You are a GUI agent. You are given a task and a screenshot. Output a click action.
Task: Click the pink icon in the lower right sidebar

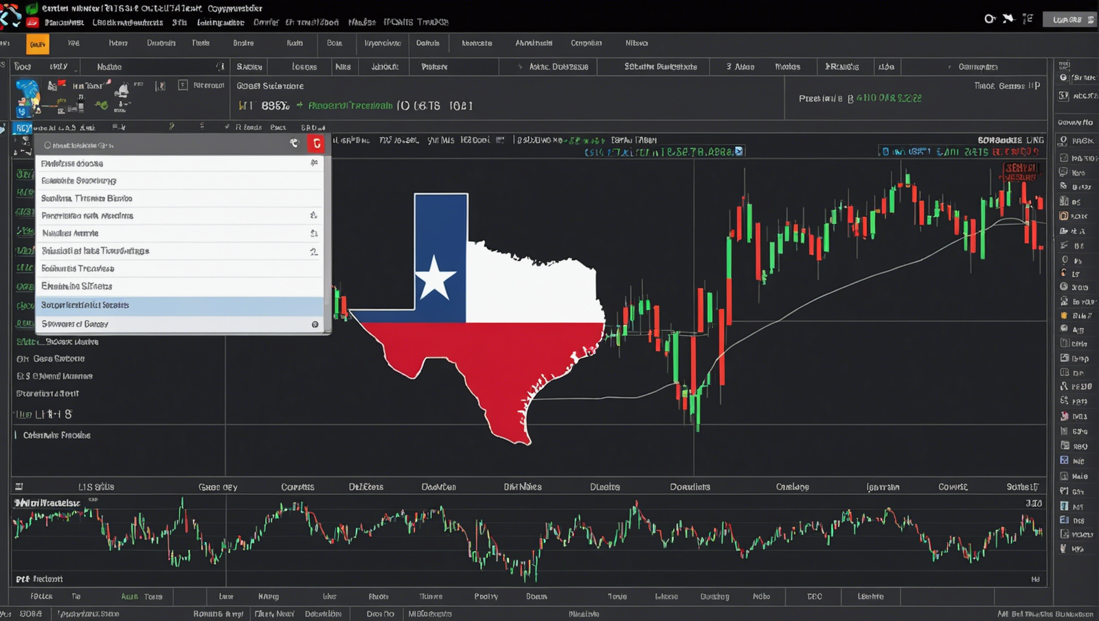pos(1064,416)
